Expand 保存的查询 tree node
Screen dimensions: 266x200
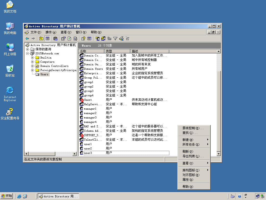coord(27,49)
